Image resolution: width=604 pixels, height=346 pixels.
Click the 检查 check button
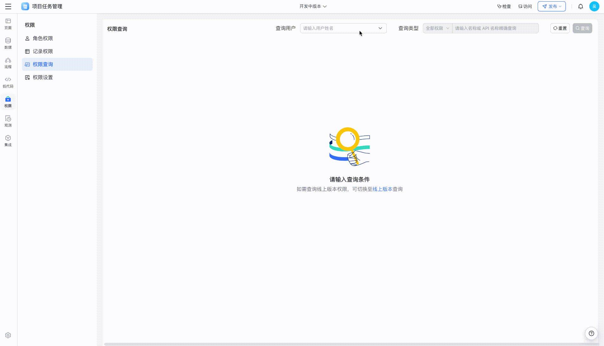(504, 6)
